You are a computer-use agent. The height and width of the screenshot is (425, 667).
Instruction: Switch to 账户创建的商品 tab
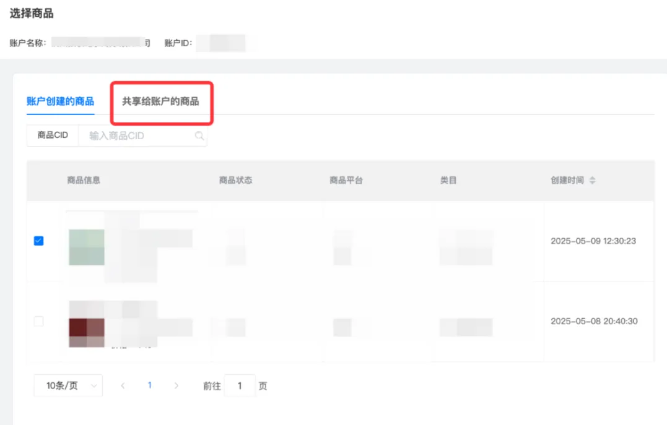coord(61,101)
